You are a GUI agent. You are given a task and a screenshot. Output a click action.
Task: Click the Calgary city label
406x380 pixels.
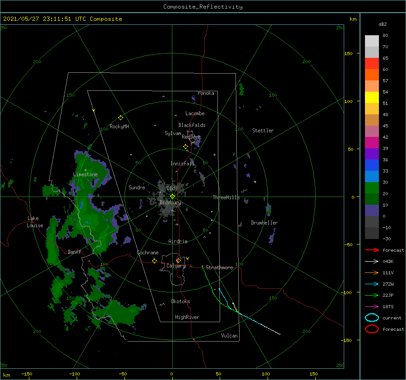click(176, 266)
